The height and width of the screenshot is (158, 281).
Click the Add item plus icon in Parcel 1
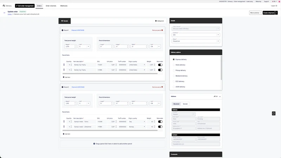[64, 77]
